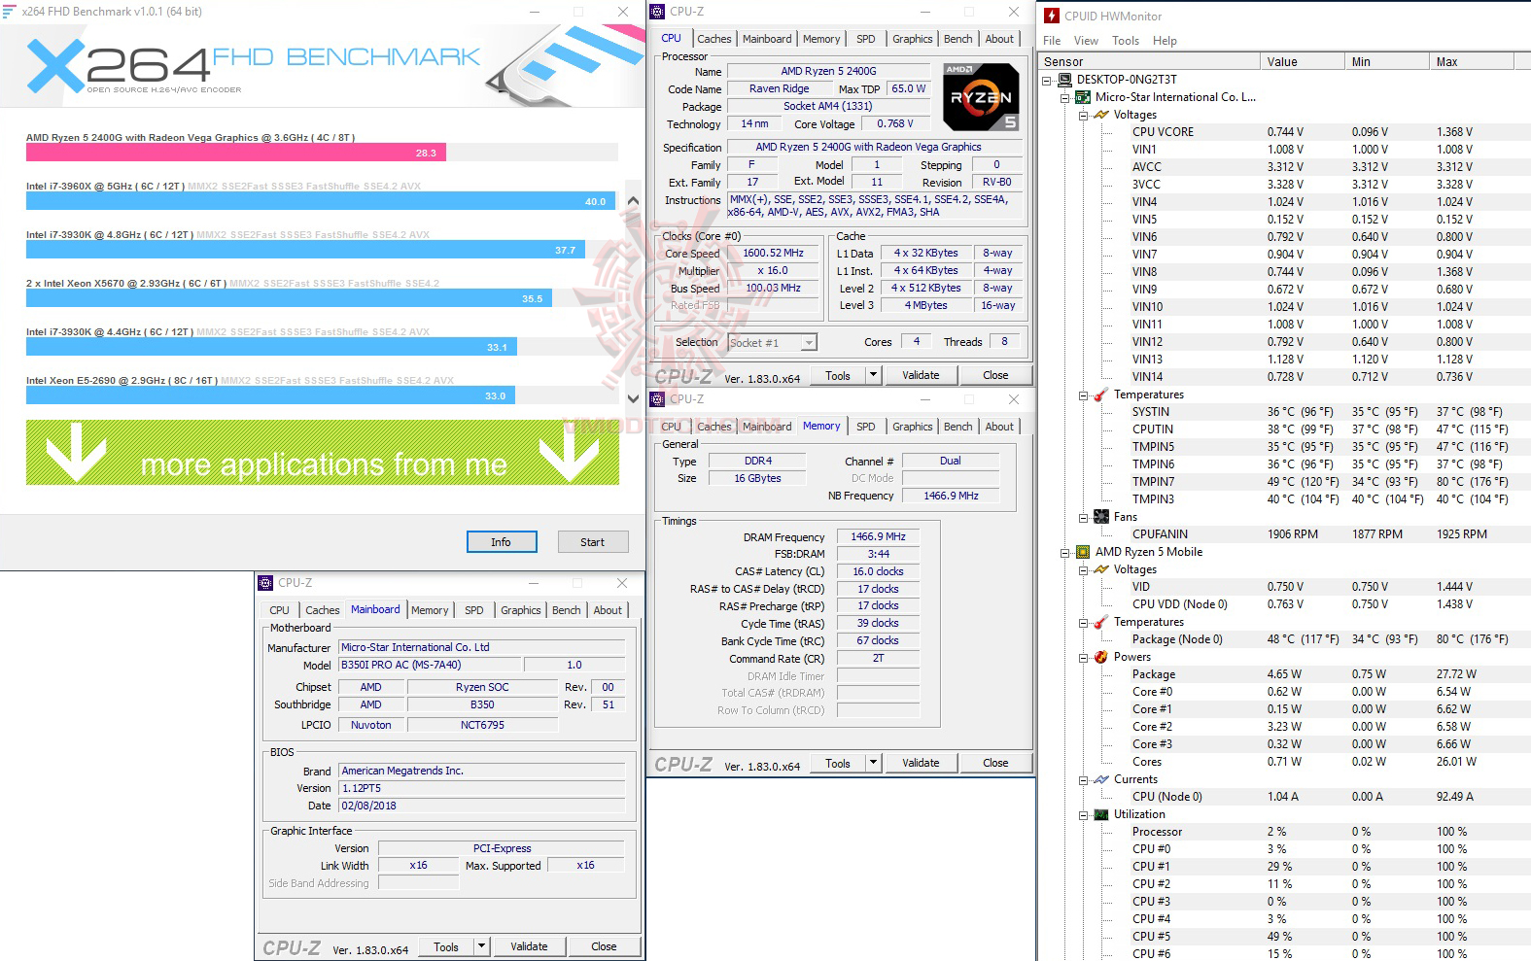Collapse the Temperatures group containing SYSTIN
This screenshot has height=961, width=1531.
coord(1083,395)
